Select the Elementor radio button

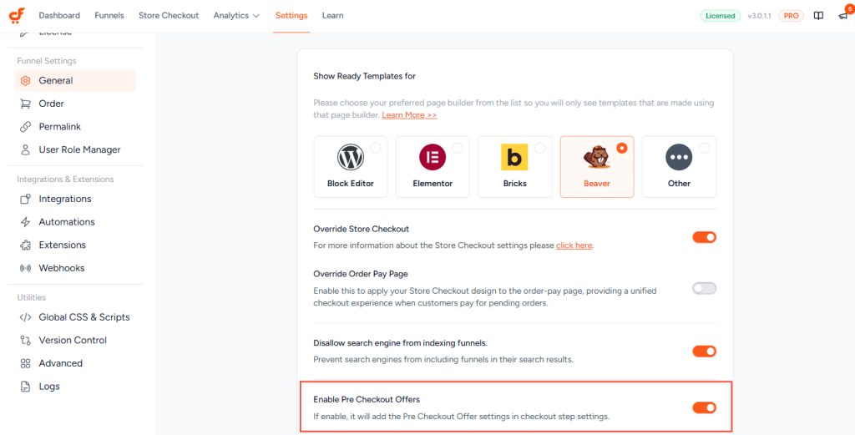pyautogui.click(x=458, y=148)
